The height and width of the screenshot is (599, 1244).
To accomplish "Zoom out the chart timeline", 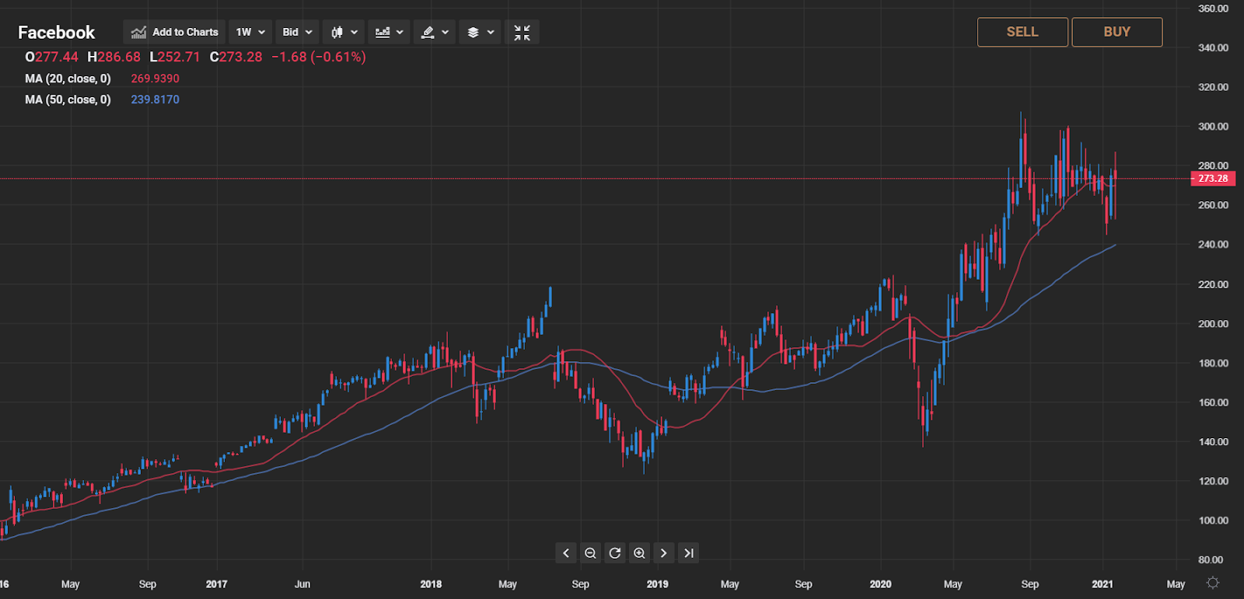I will pyautogui.click(x=590, y=553).
